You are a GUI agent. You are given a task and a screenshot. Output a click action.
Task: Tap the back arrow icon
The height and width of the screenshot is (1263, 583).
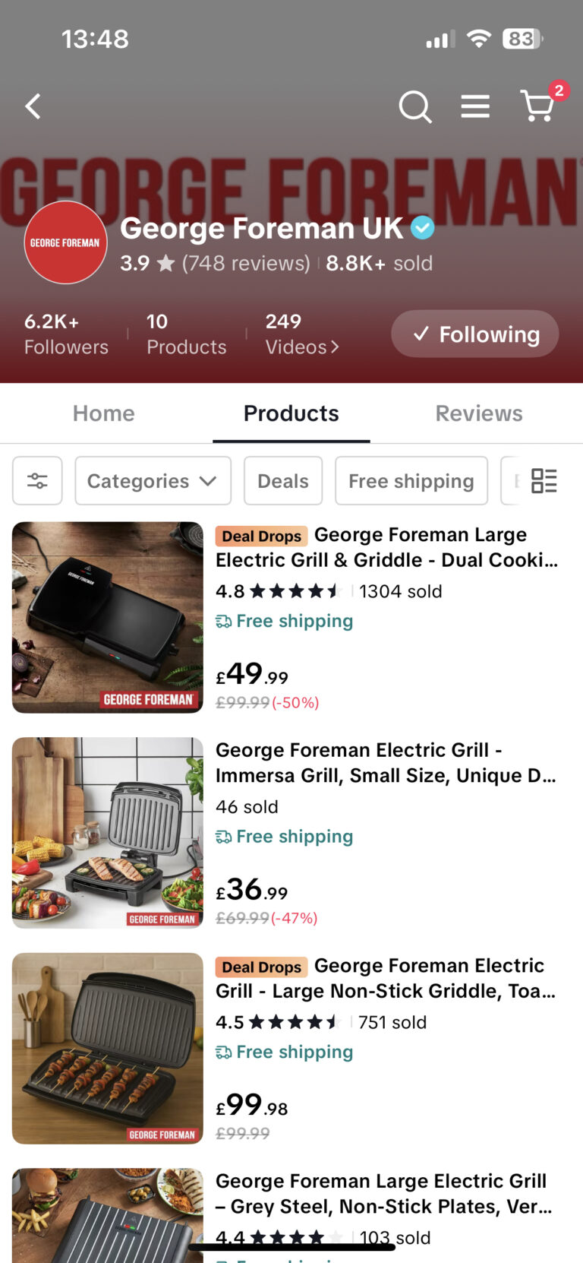(33, 106)
